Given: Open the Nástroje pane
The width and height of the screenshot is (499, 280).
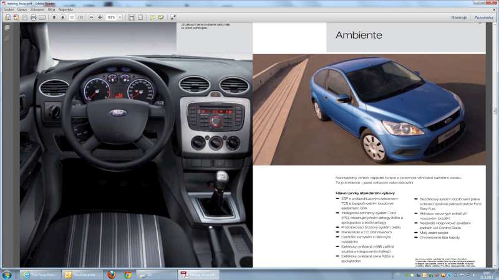Looking at the screenshot, I should (x=459, y=17).
